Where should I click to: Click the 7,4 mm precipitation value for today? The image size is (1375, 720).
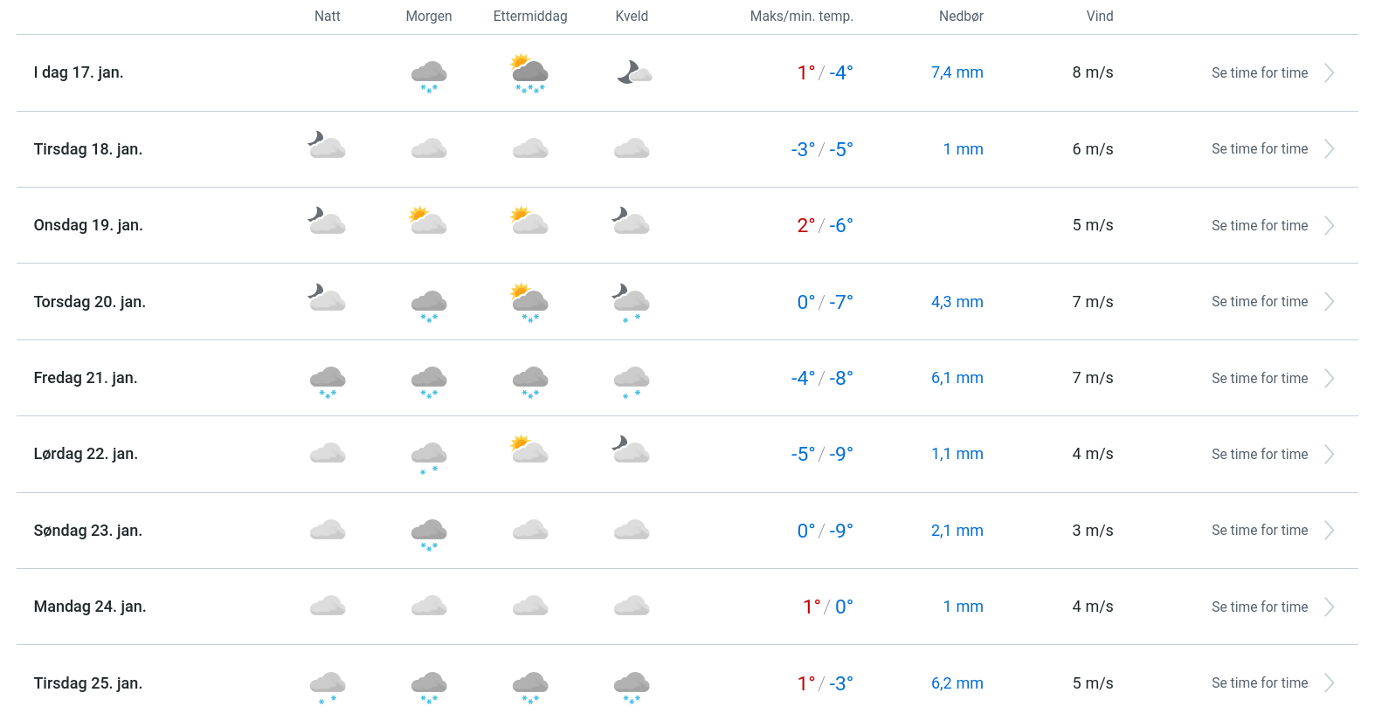click(957, 73)
